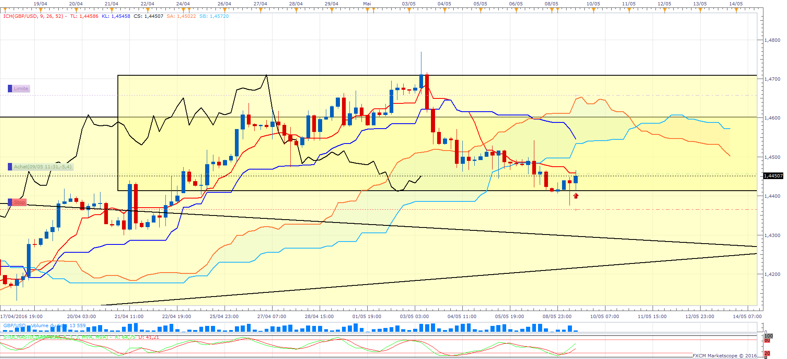The image size is (787, 359).
Task: Click the 1,4500 price axis label
Action: click(x=772, y=157)
